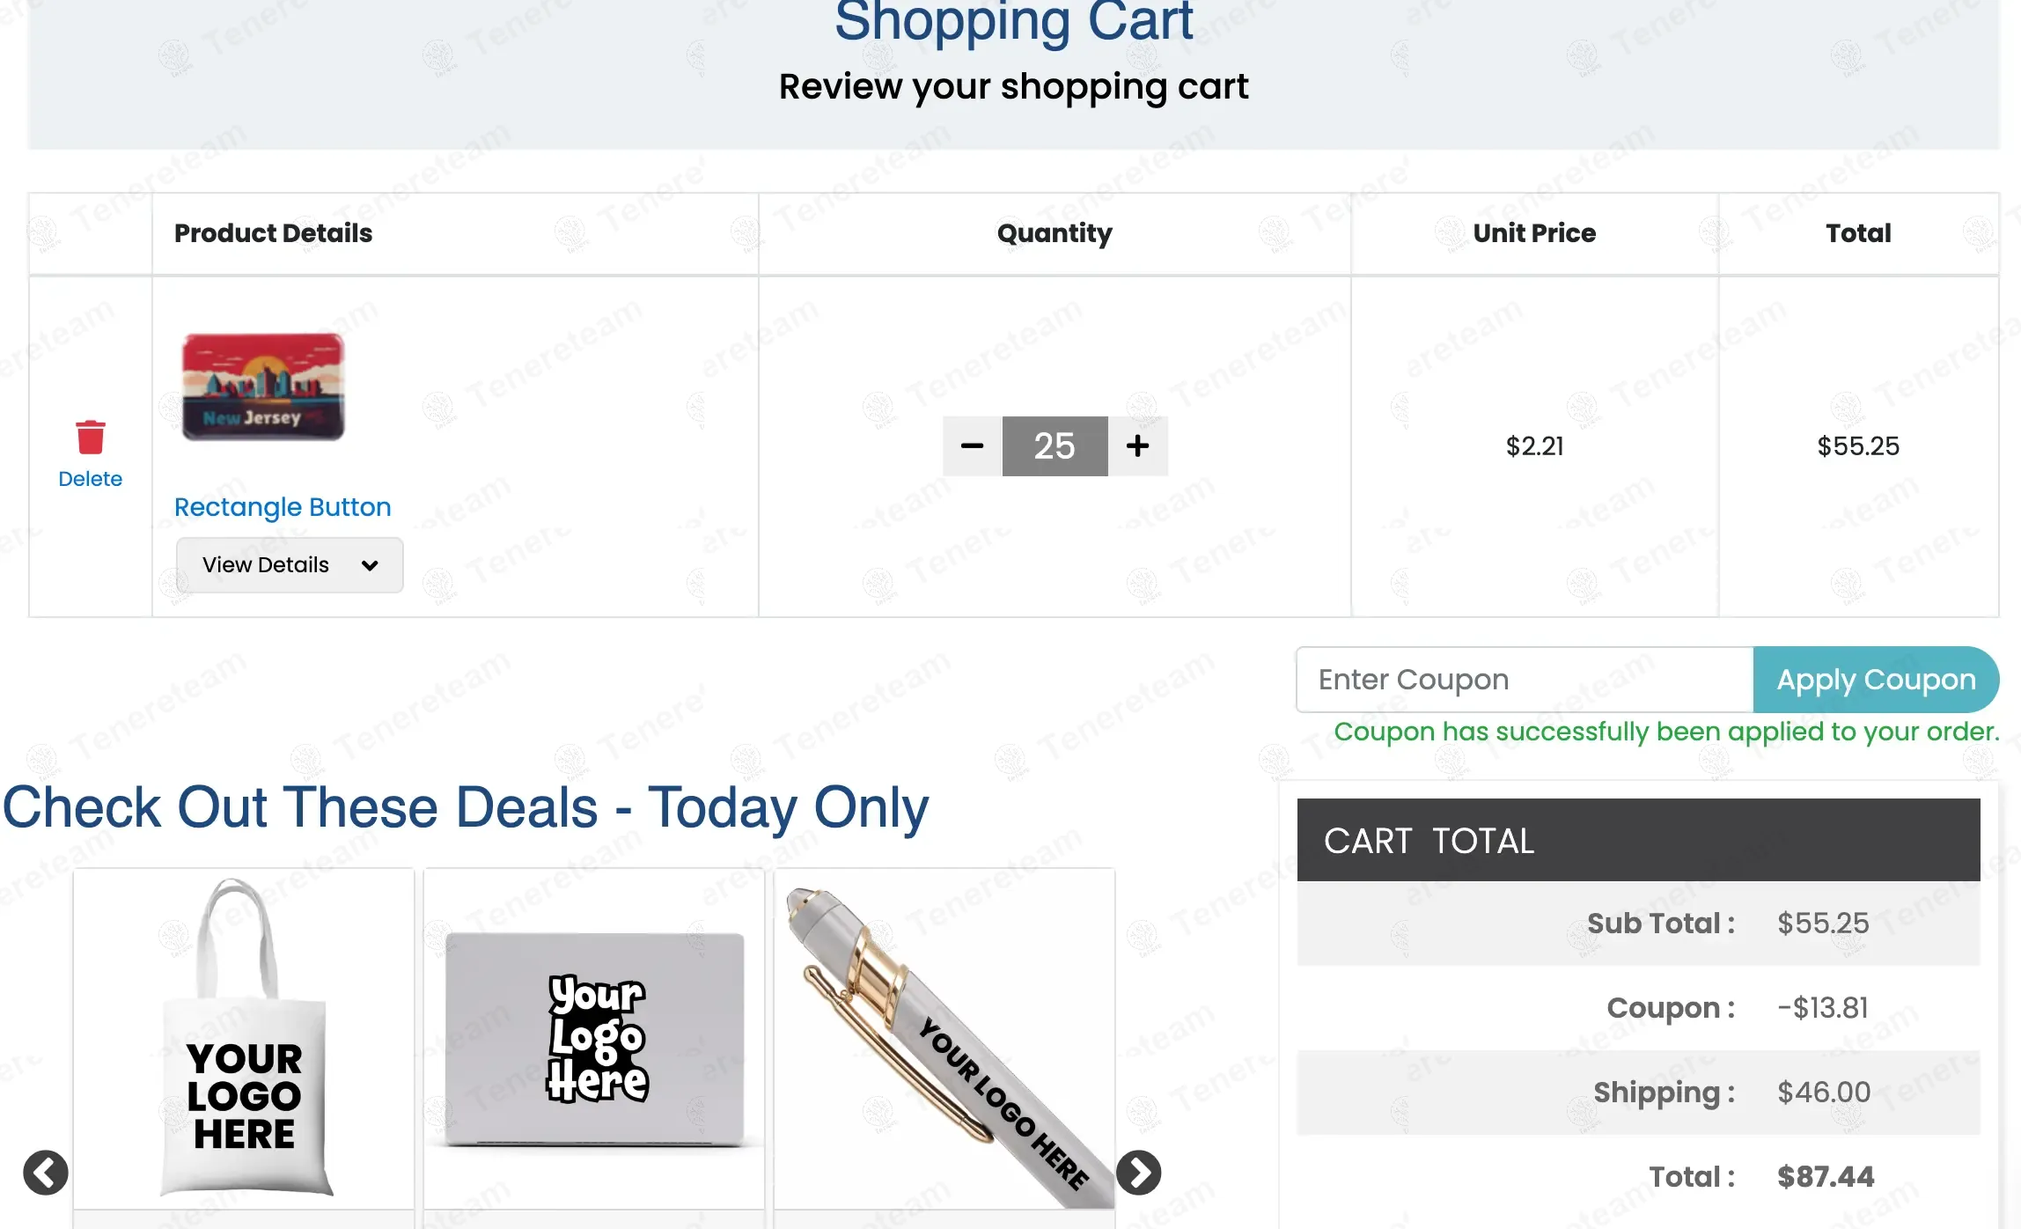This screenshot has width=2021, height=1229.
Task: Select the laptop sticker deal image
Action: tap(594, 1039)
